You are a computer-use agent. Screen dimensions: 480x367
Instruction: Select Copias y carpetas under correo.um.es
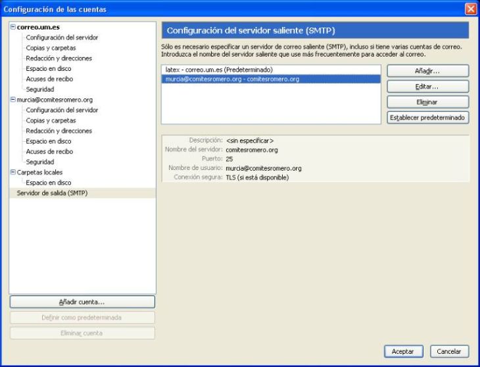pos(51,48)
